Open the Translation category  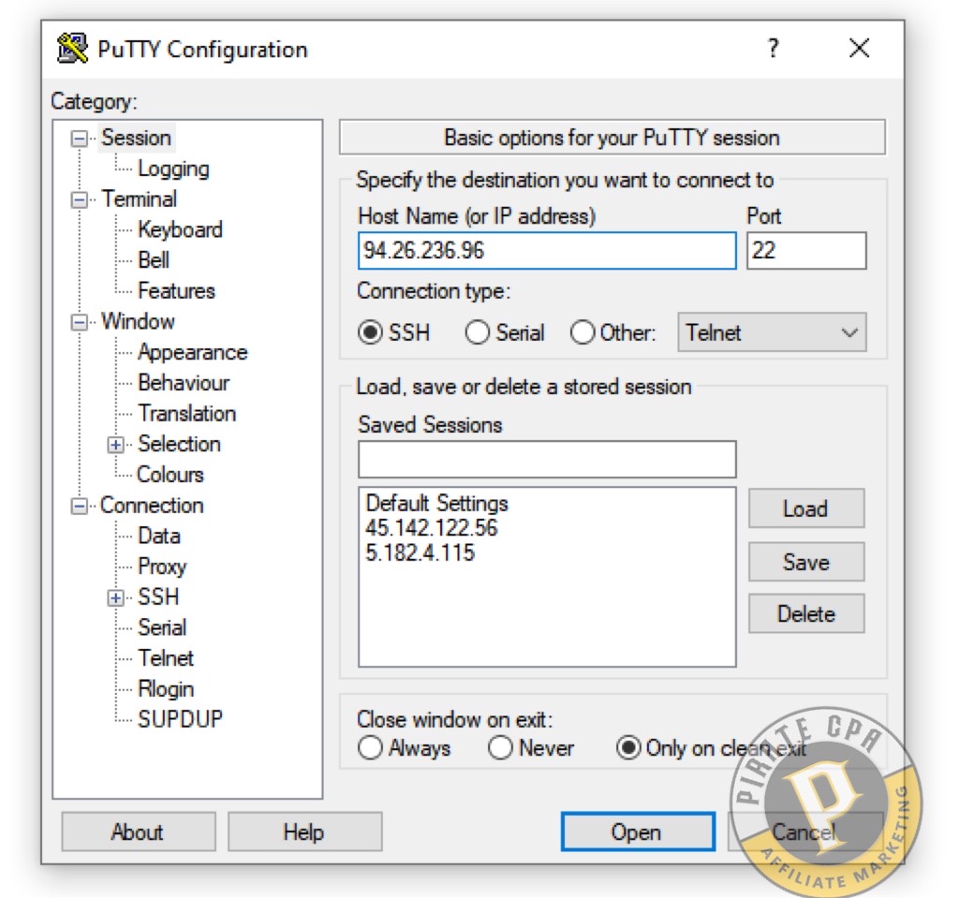click(187, 414)
